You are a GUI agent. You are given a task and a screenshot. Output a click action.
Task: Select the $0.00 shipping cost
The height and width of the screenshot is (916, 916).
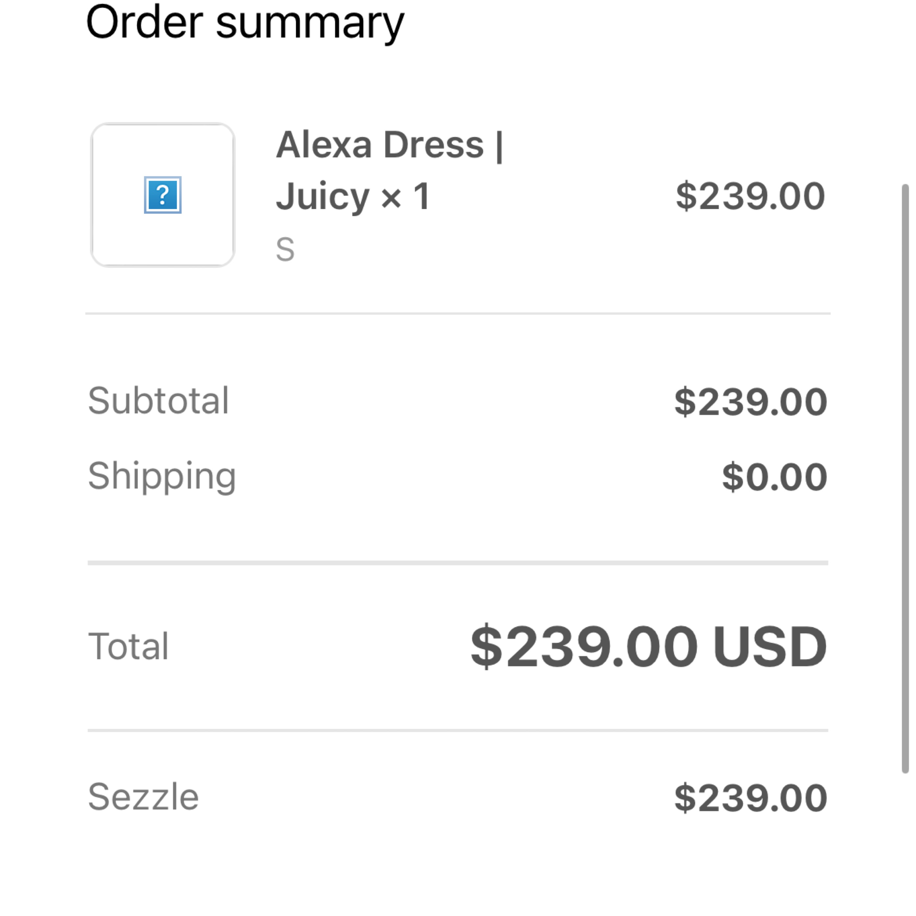pos(774,477)
